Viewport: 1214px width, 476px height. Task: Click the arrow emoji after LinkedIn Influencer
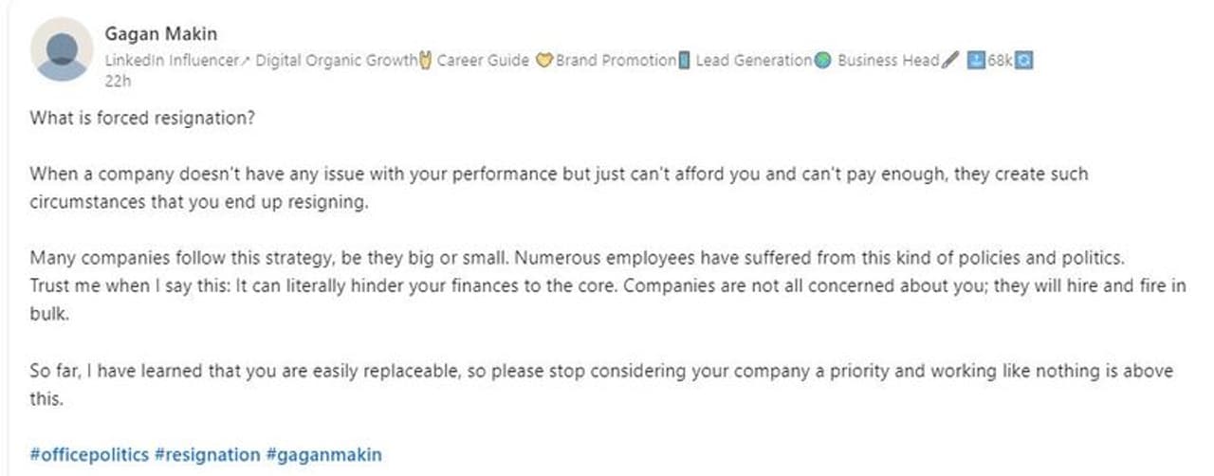click(x=247, y=61)
